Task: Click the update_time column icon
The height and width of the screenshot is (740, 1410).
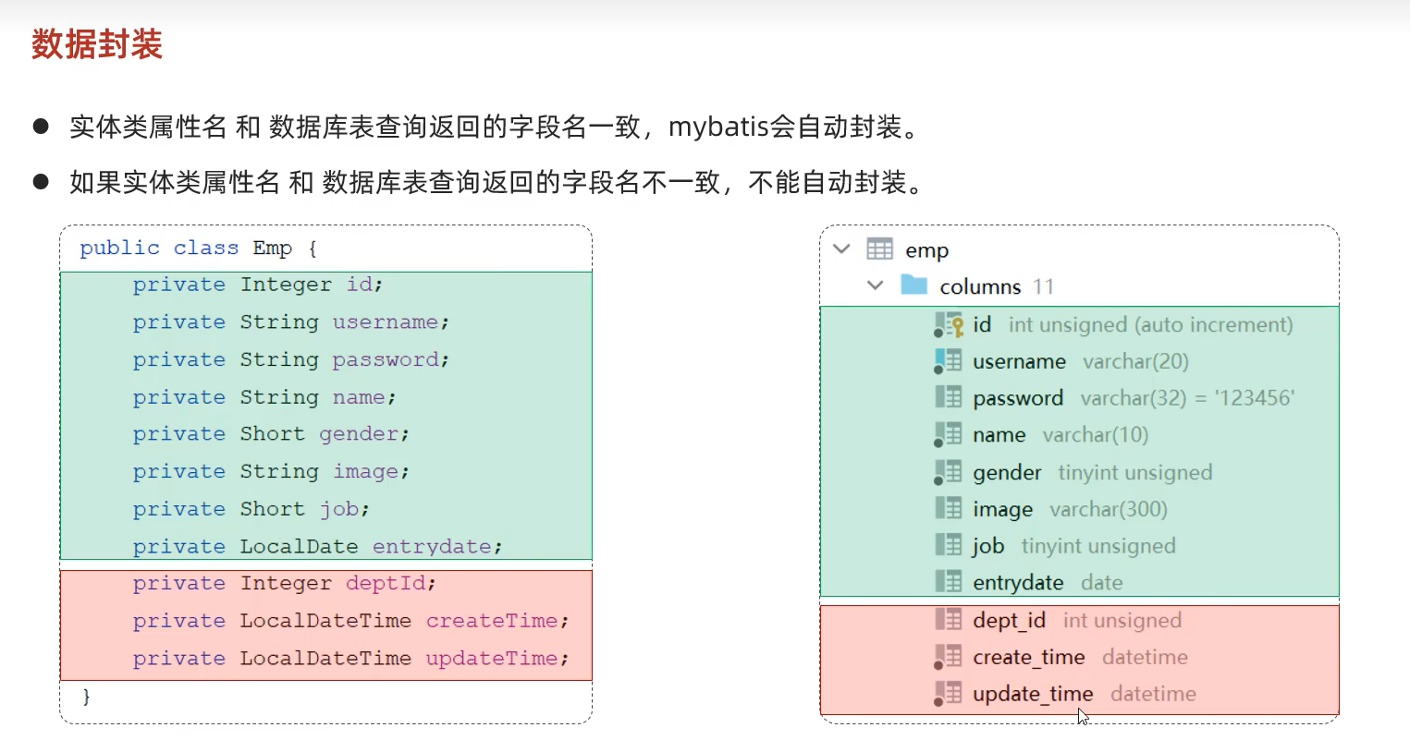Action: pyautogui.click(x=949, y=694)
